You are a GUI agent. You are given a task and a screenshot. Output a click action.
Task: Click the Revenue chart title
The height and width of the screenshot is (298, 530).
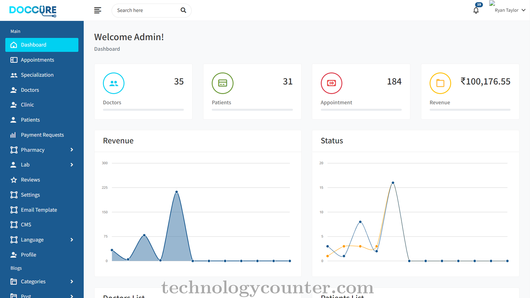[118, 141]
